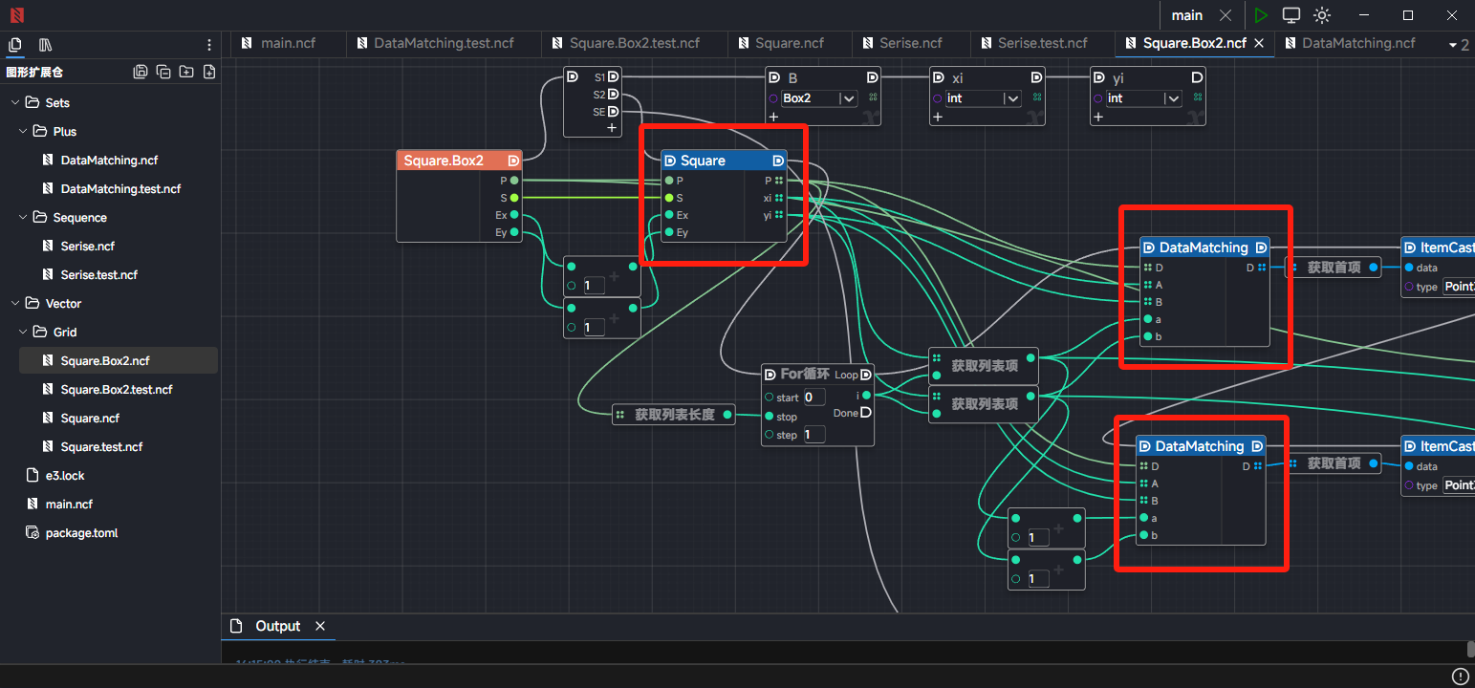Click the save-all icon in explorer header
The height and width of the screenshot is (688, 1475).
pyautogui.click(x=141, y=72)
